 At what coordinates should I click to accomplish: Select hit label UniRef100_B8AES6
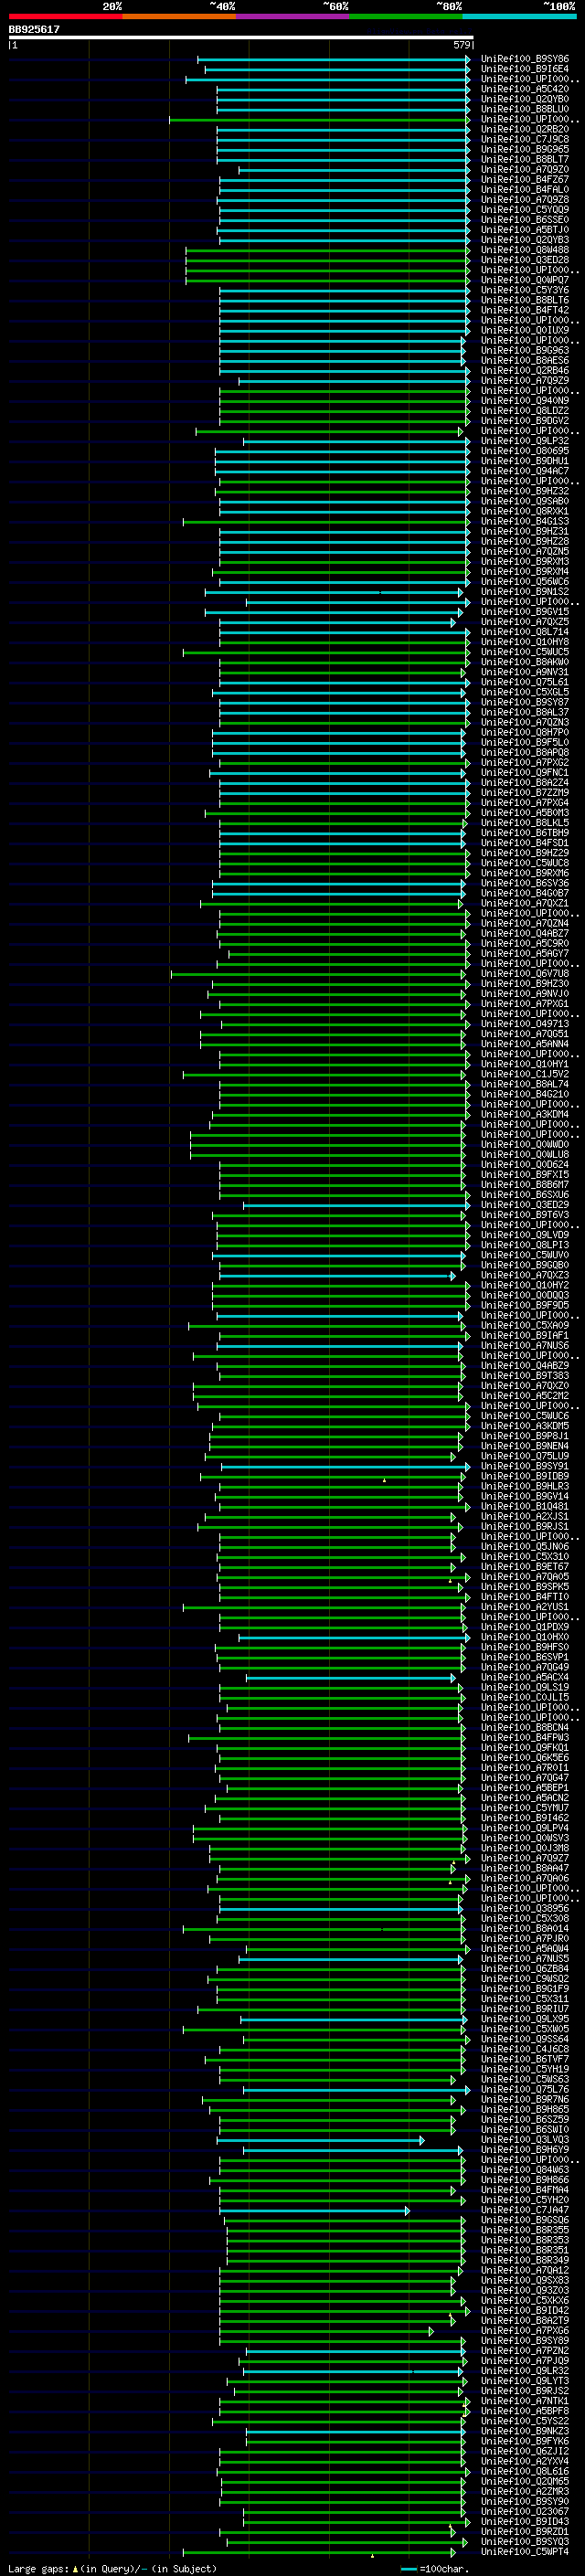[524, 360]
